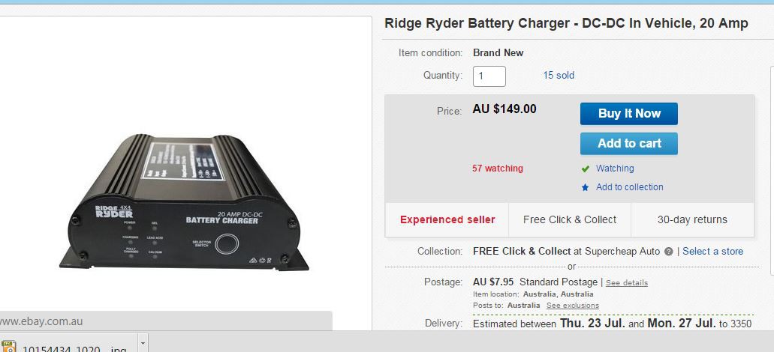Viewport: 774px width, 352px height.
Task: Click the downloaded JPG file icon
Action: coord(8,347)
